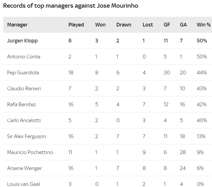The width and height of the screenshot is (212, 187).
Task: Select the Claudio Ranieri row
Action: coord(107,89)
